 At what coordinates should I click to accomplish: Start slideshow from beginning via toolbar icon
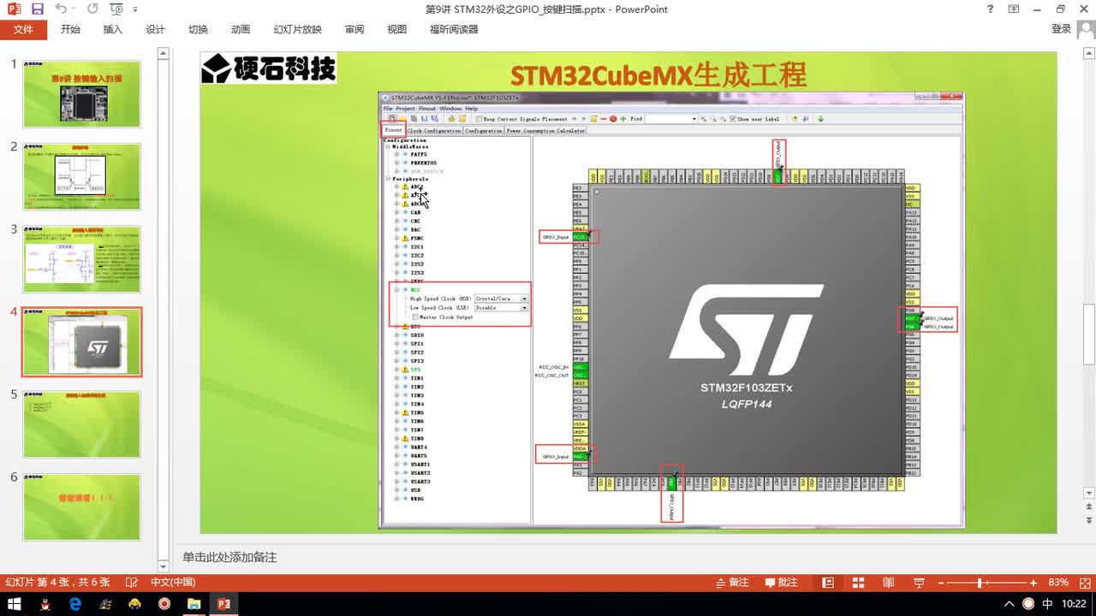[117, 9]
